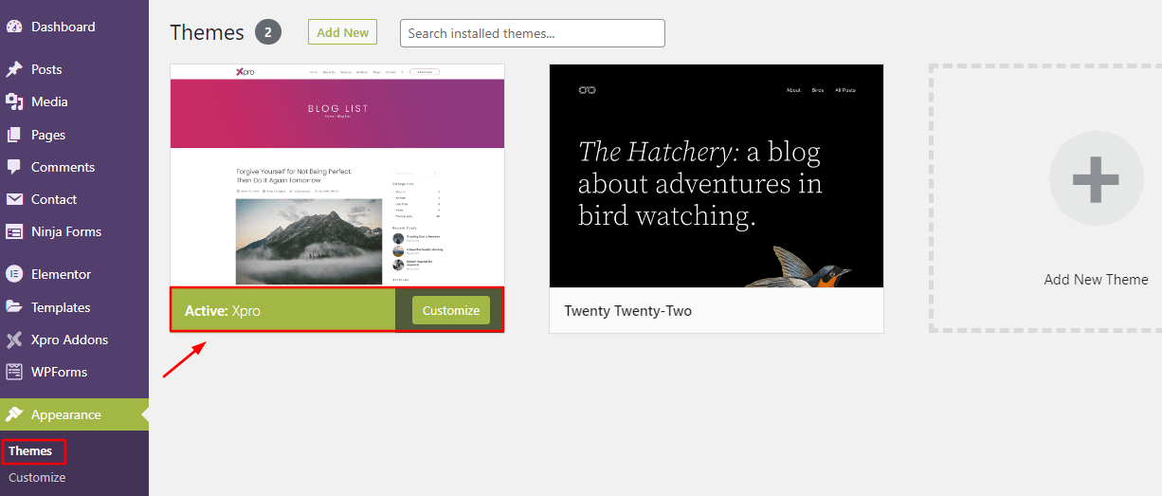This screenshot has height=496, width=1162.
Task: Click the Xpro Addons X icon
Action: coord(14,340)
